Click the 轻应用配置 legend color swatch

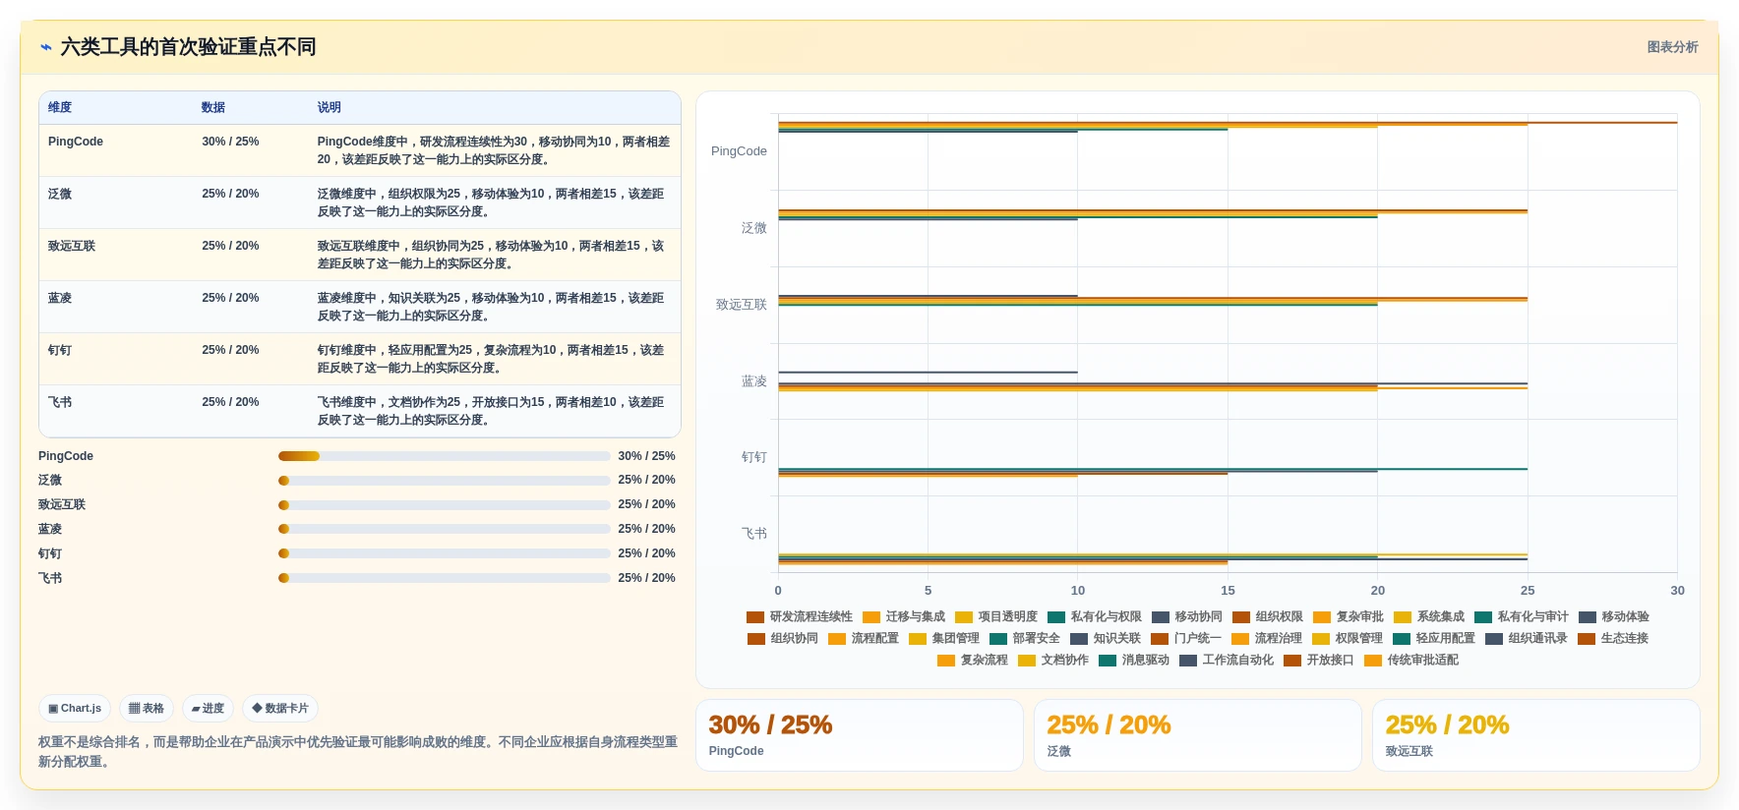1402,639
